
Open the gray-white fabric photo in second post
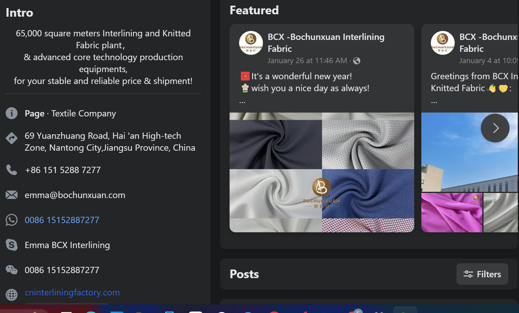[x=501, y=213]
